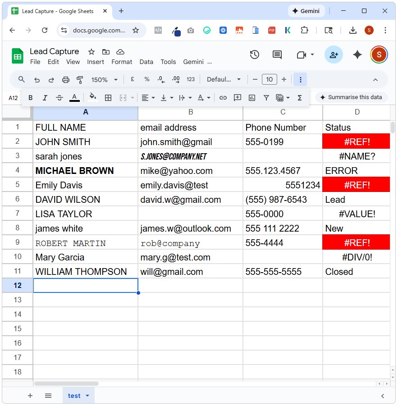
Task: Open version history clock icon
Action: pos(254,55)
